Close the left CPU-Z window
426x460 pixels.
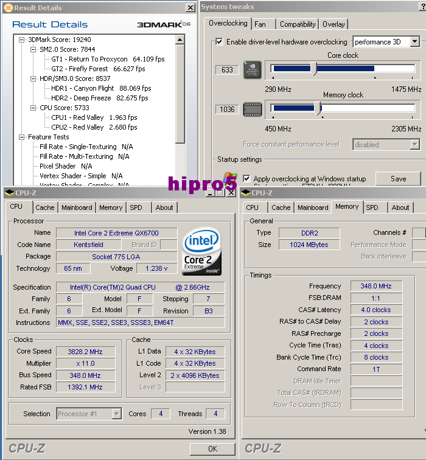[x=231, y=193]
